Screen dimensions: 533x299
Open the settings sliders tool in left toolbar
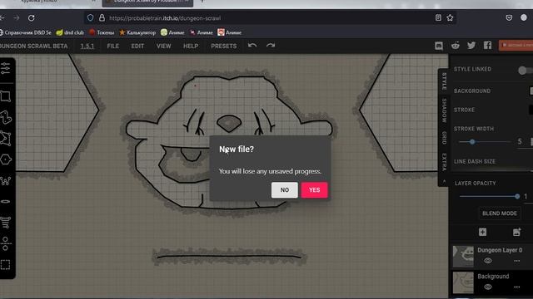point(6,69)
